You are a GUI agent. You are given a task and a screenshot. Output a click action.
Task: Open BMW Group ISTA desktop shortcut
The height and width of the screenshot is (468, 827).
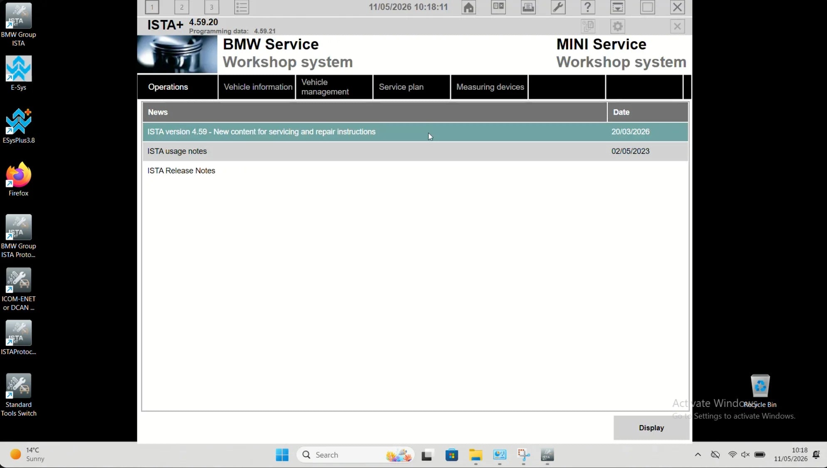18,25
